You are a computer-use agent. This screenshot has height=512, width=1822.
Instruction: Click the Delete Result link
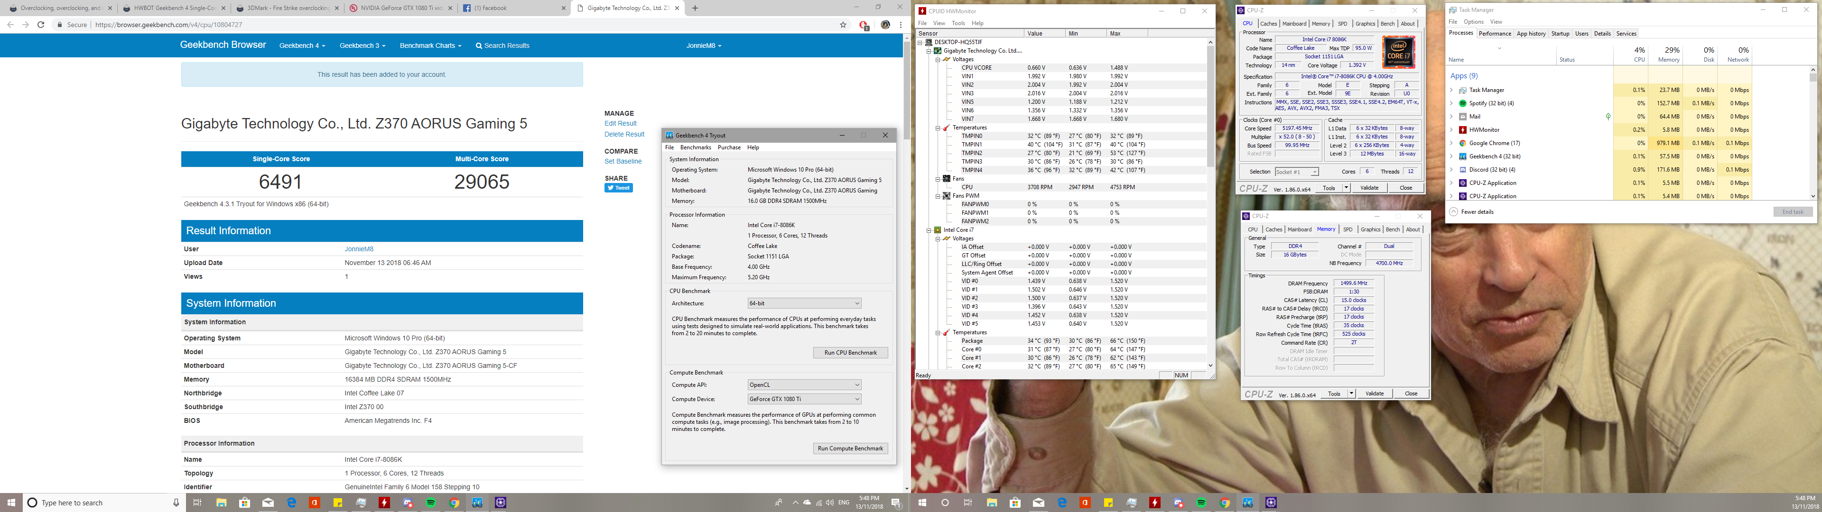(624, 134)
